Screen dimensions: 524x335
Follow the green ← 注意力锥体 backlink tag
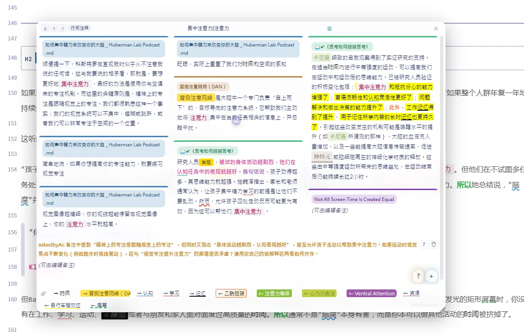point(274,293)
